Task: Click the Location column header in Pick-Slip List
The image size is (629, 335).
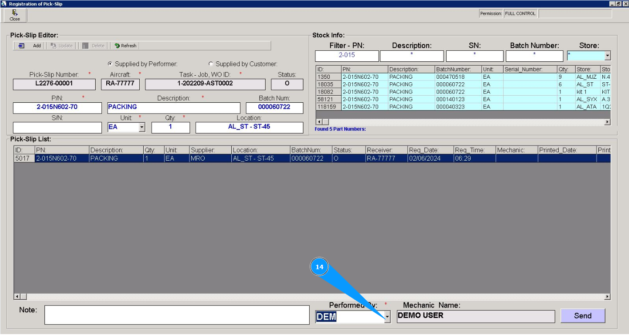Action: point(261,150)
